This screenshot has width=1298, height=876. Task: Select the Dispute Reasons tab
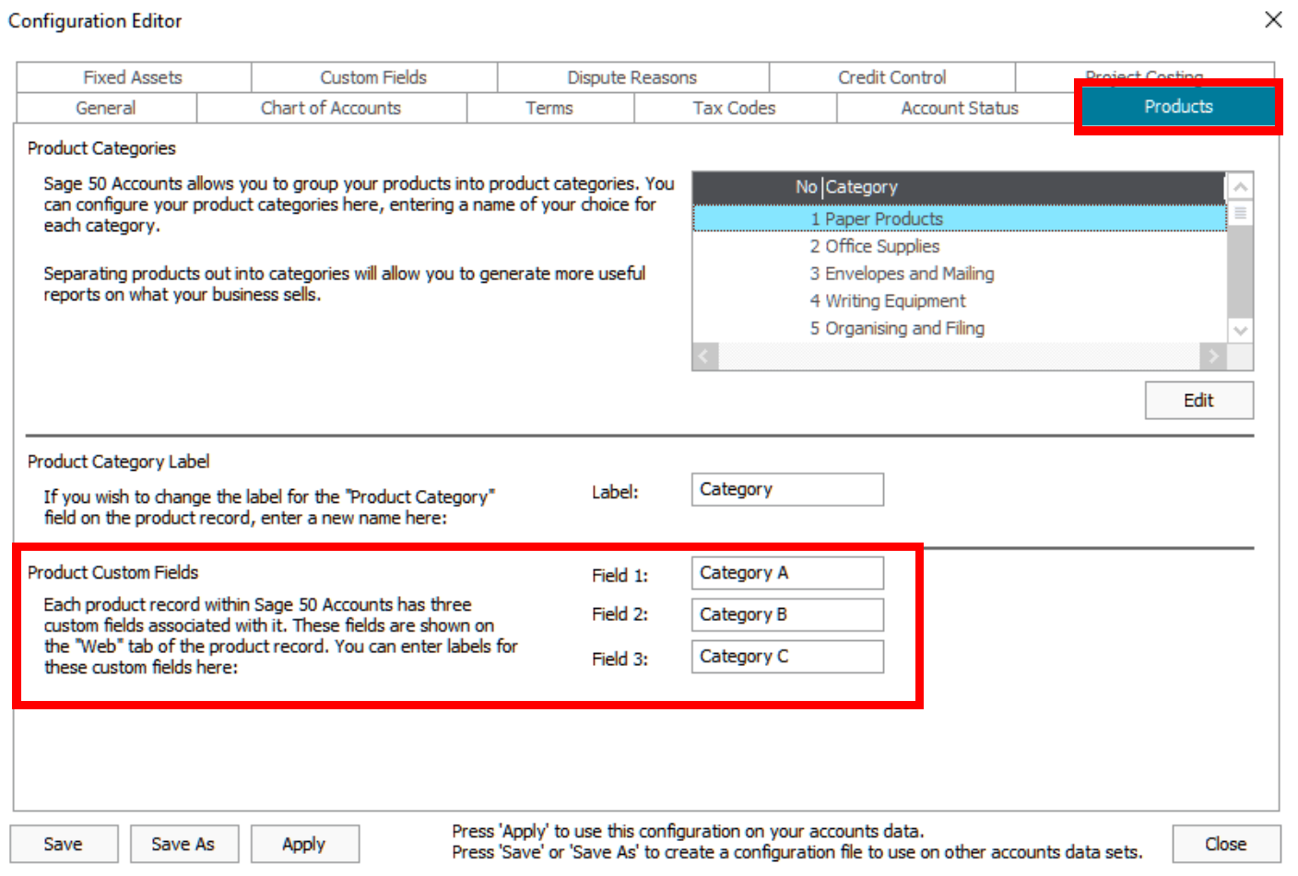(x=631, y=77)
